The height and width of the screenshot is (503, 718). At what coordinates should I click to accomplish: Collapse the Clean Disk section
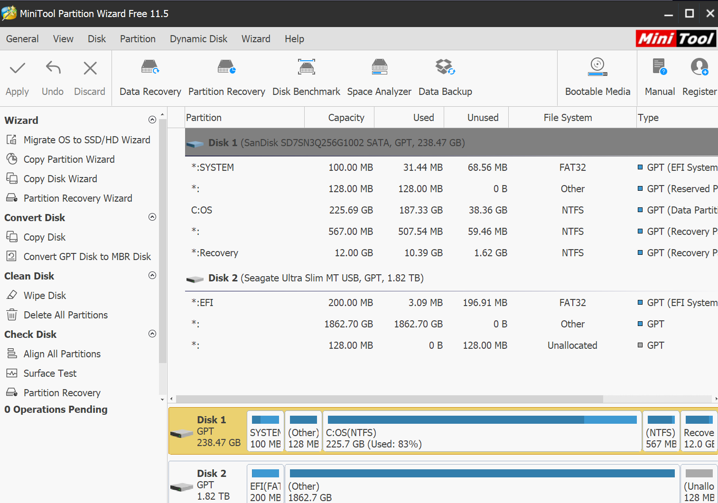(152, 275)
